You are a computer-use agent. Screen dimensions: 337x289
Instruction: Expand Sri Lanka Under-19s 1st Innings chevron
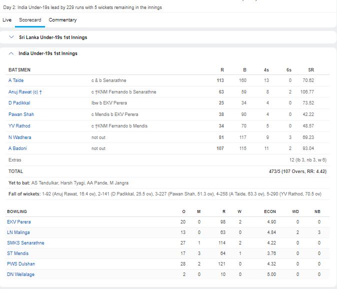click(11, 37)
